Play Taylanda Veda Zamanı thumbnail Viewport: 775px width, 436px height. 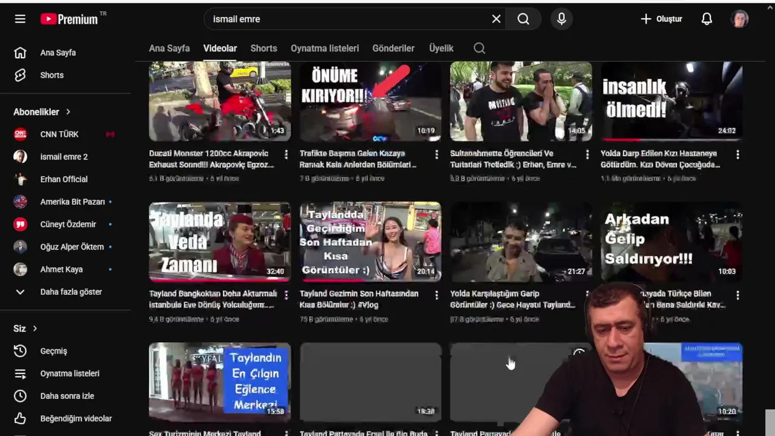[220, 242]
